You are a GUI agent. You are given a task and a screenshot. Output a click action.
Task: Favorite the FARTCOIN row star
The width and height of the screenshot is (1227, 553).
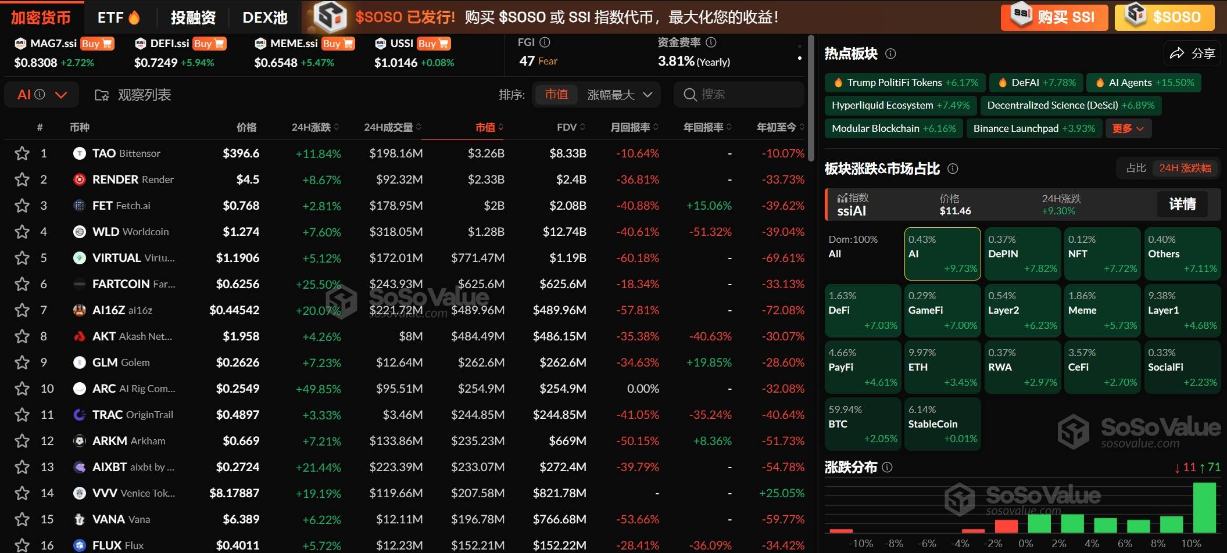tap(22, 284)
